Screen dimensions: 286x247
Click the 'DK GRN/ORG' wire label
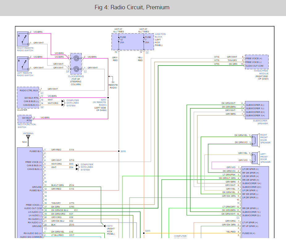pyautogui.click(x=58, y=214)
